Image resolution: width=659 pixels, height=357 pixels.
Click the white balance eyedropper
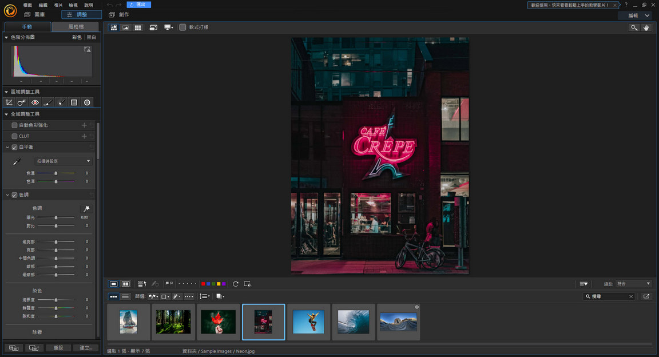15,161
